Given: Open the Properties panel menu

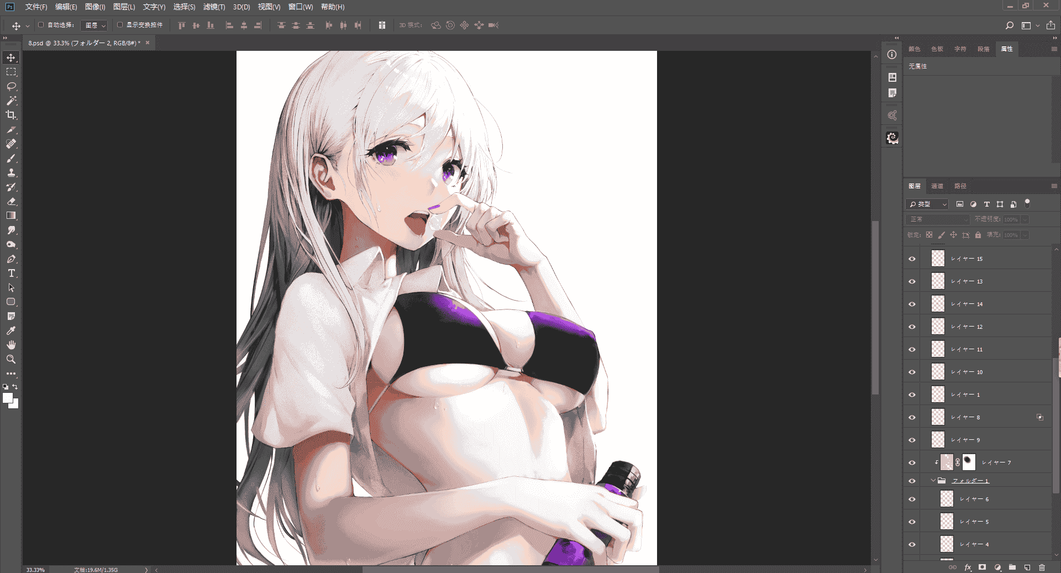Looking at the screenshot, I should (1054, 49).
